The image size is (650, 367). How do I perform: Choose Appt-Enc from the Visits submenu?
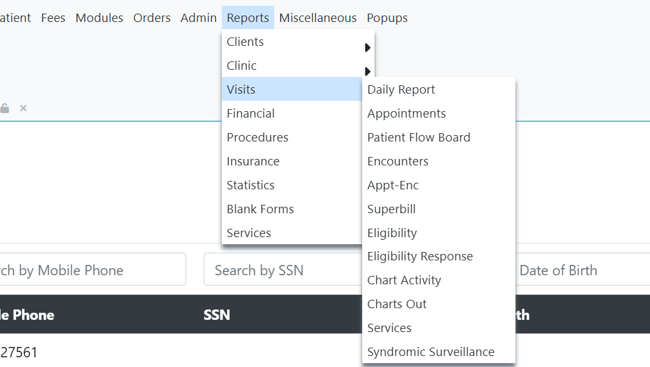tap(393, 185)
